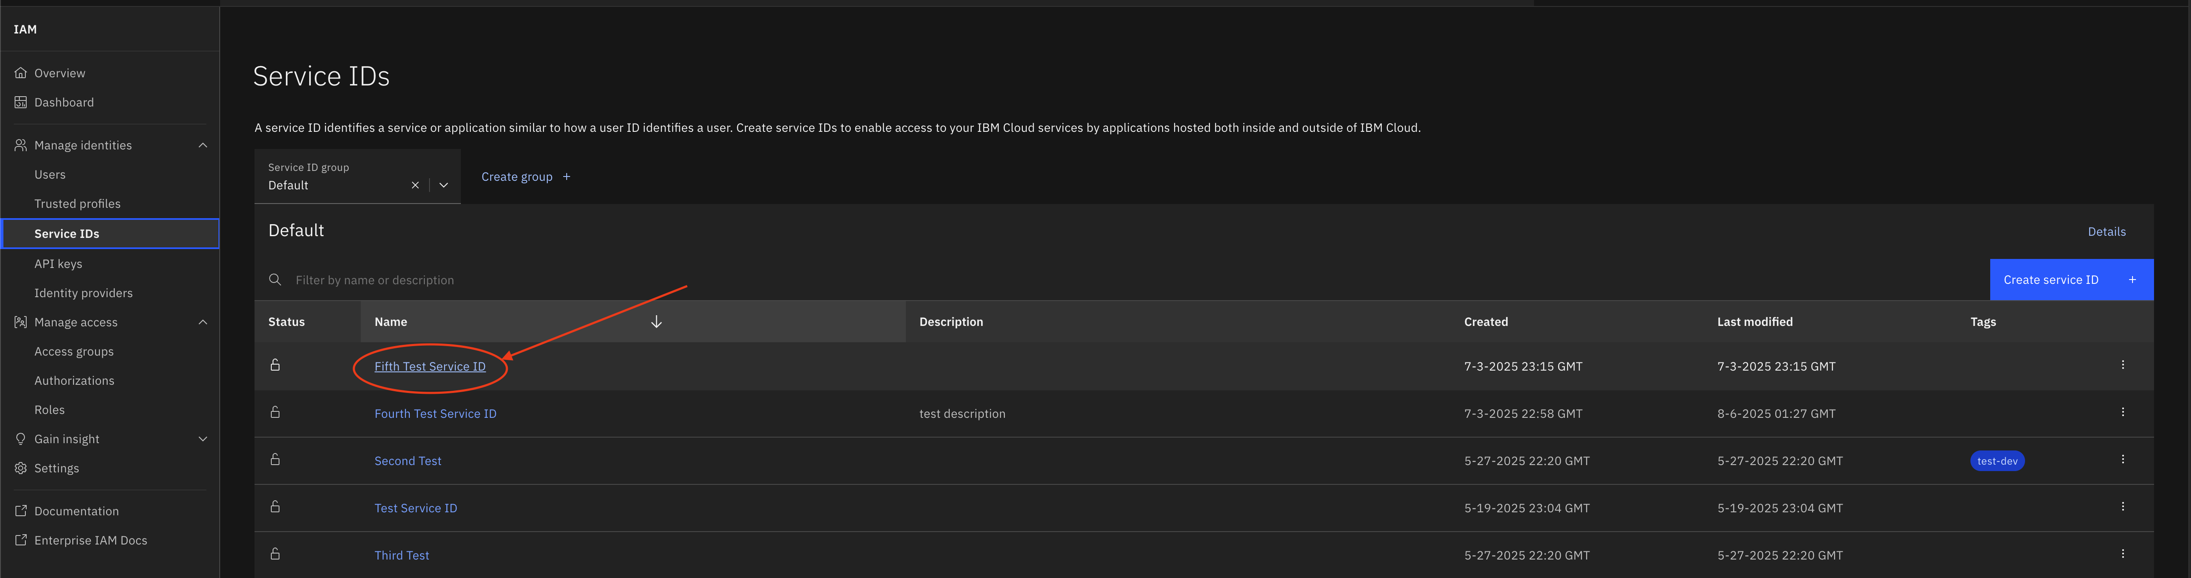
Task: Click the lock status icon for Fourth Test Service ID
Action: [x=275, y=412]
